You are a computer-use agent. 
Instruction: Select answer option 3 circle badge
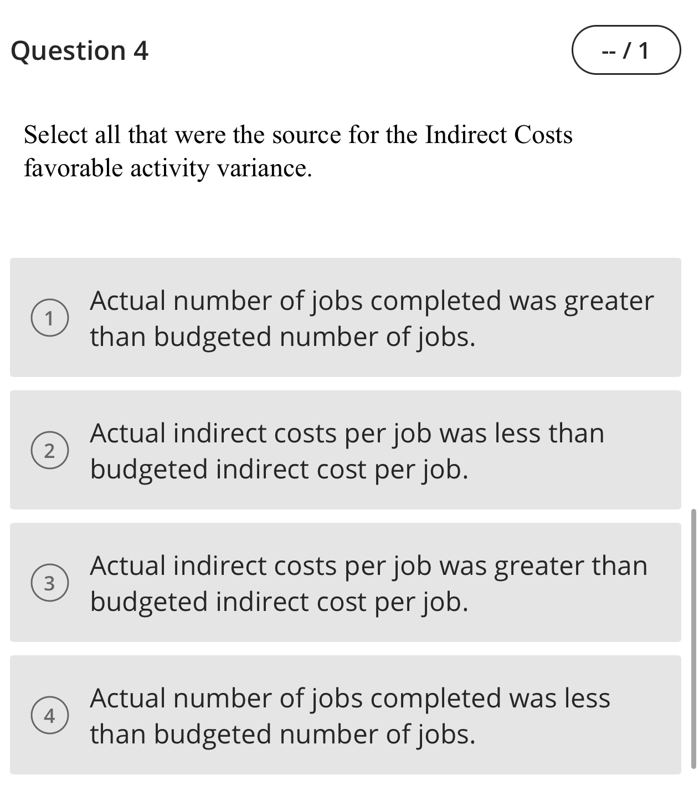[x=50, y=583]
